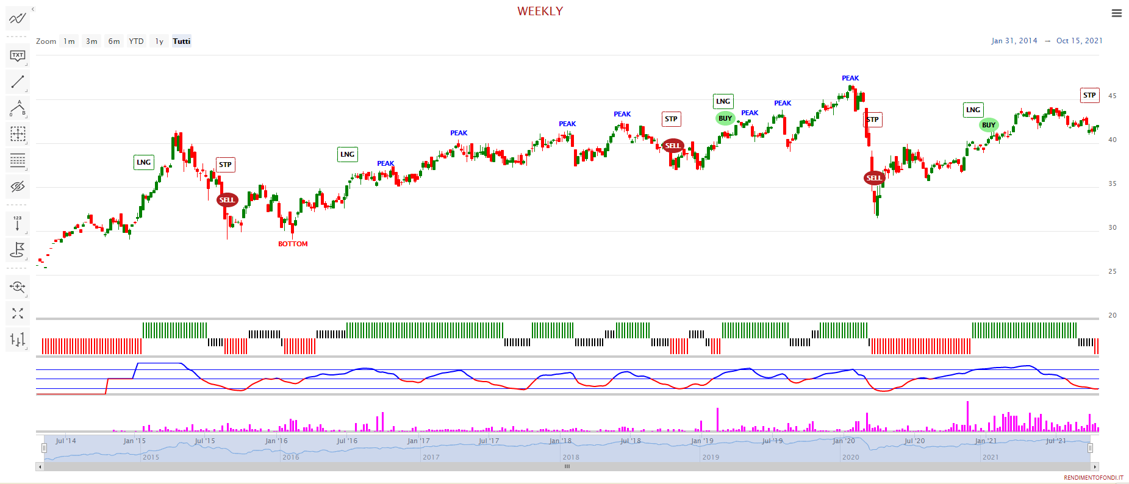Set zoom range to 1y
Screen dimensions: 1129x484
(x=159, y=41)
